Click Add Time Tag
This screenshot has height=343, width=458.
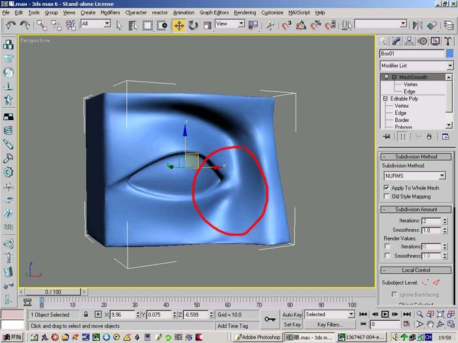233,326
